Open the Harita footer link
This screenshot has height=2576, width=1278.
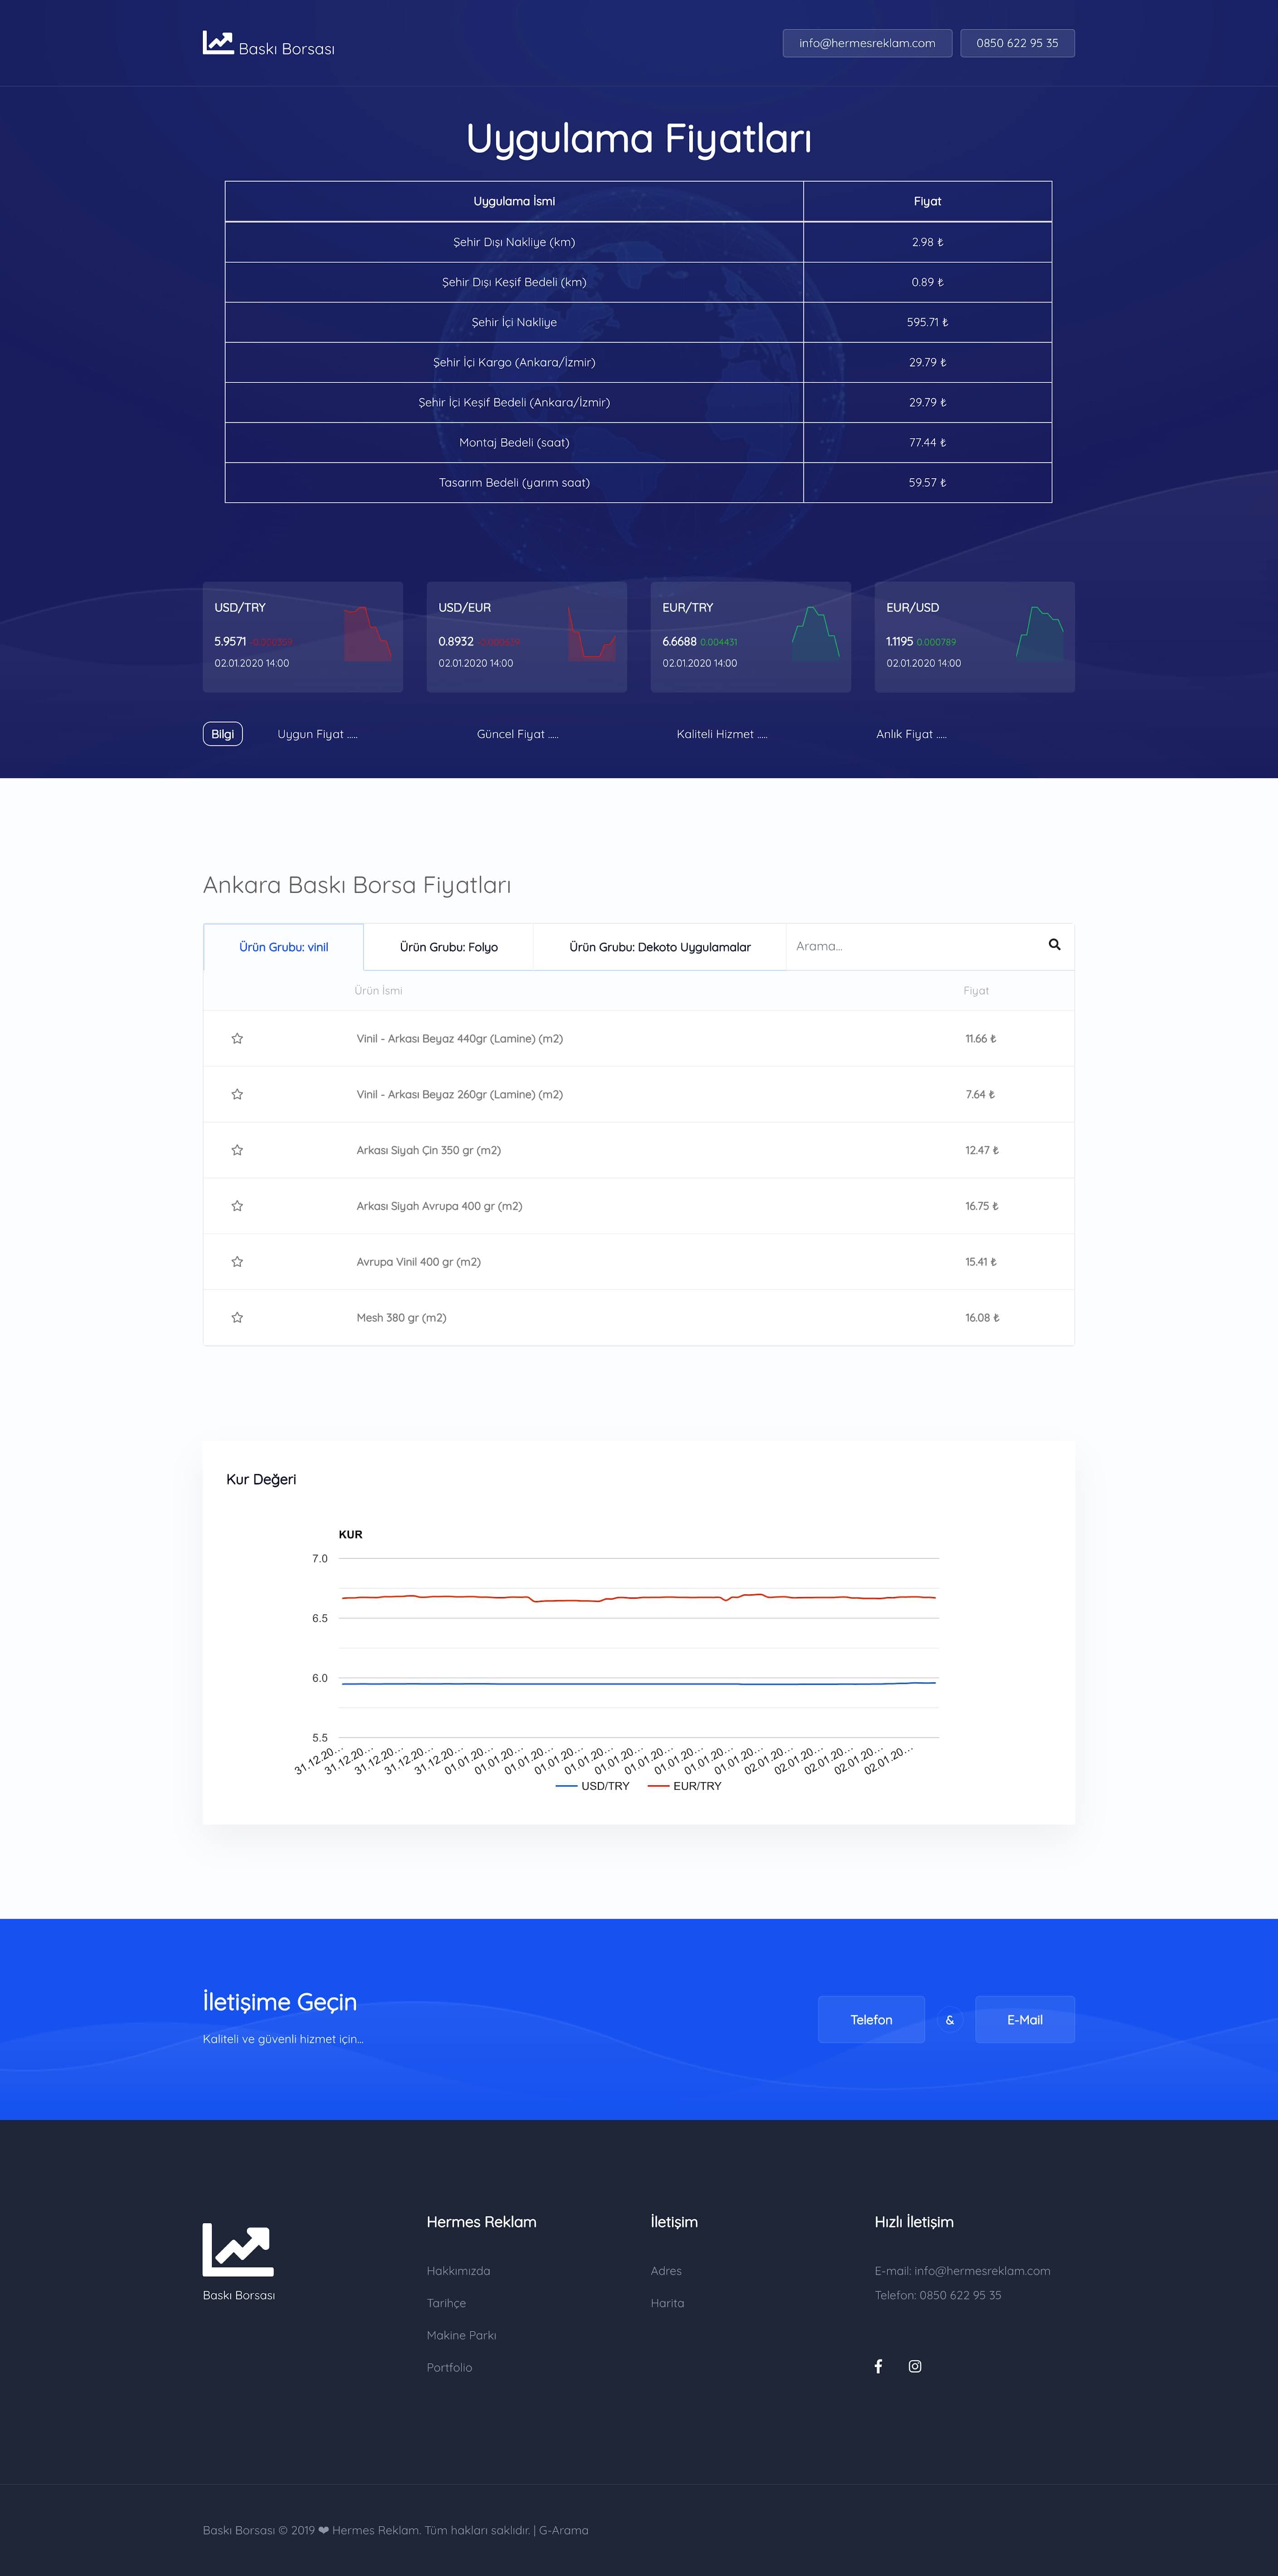(668, 2303)
